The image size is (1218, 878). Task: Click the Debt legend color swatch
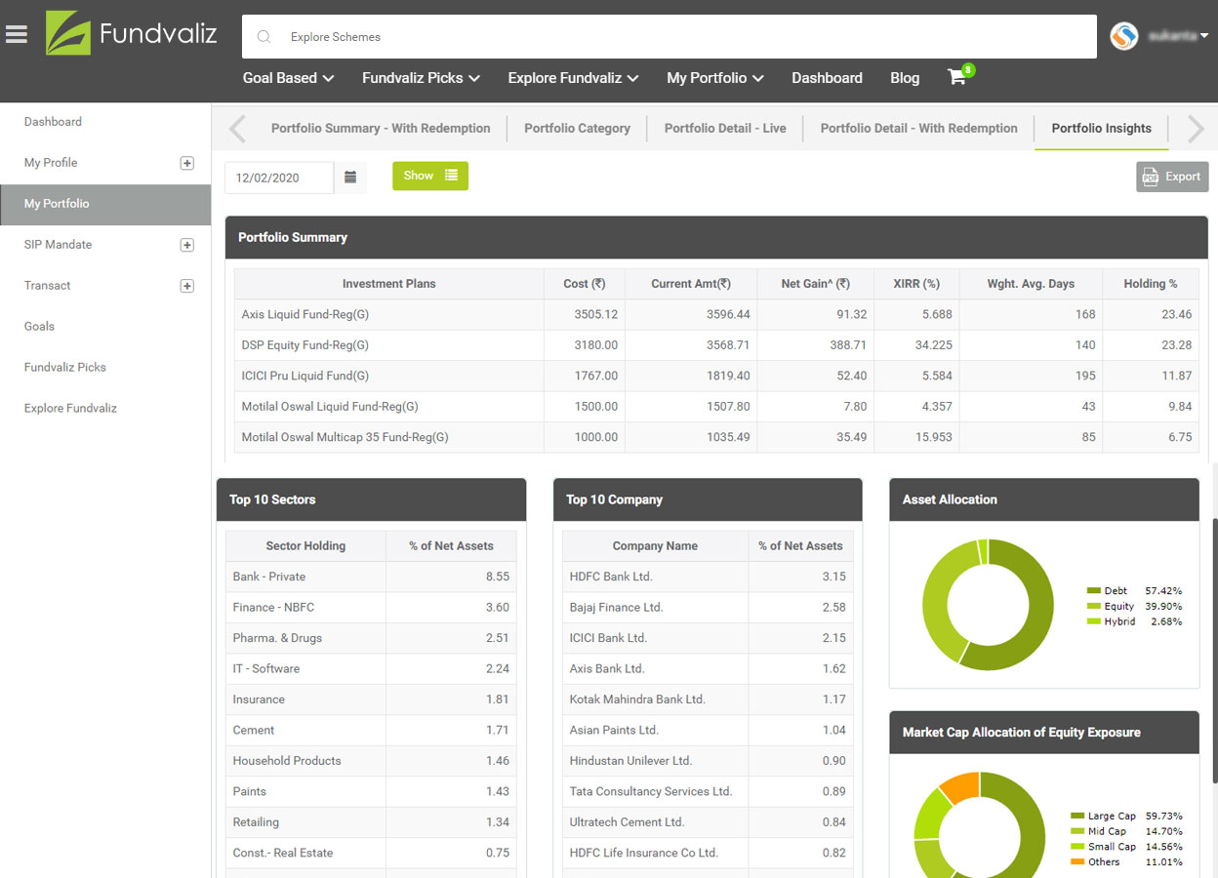1093,591
